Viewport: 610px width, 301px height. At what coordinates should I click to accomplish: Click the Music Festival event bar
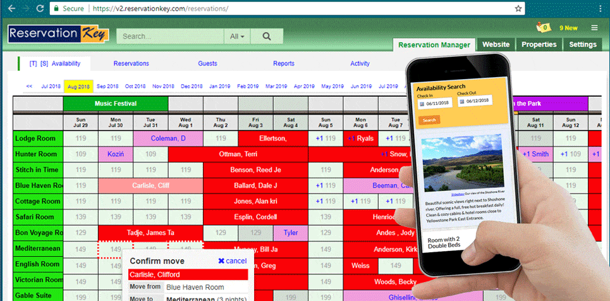(x=116, y=104)
